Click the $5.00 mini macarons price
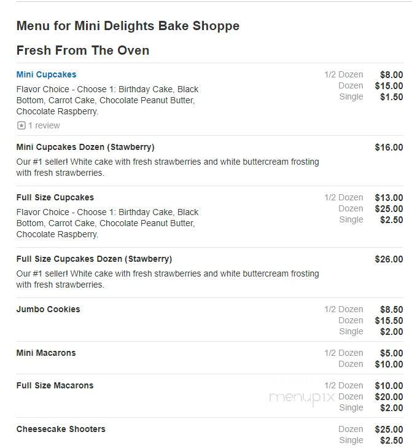 (x=392, y=353)
